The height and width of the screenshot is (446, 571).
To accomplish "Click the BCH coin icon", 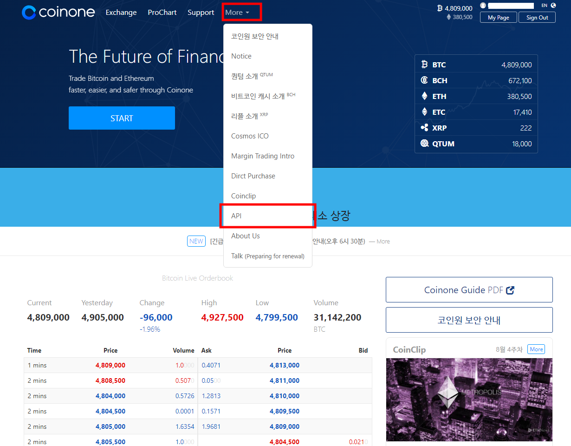I will tap(424, 80).
